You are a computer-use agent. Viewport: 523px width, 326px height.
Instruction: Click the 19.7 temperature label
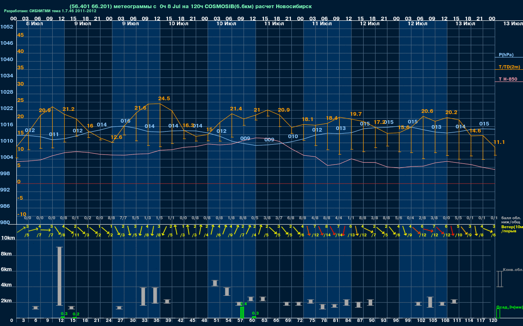(355, 114)
